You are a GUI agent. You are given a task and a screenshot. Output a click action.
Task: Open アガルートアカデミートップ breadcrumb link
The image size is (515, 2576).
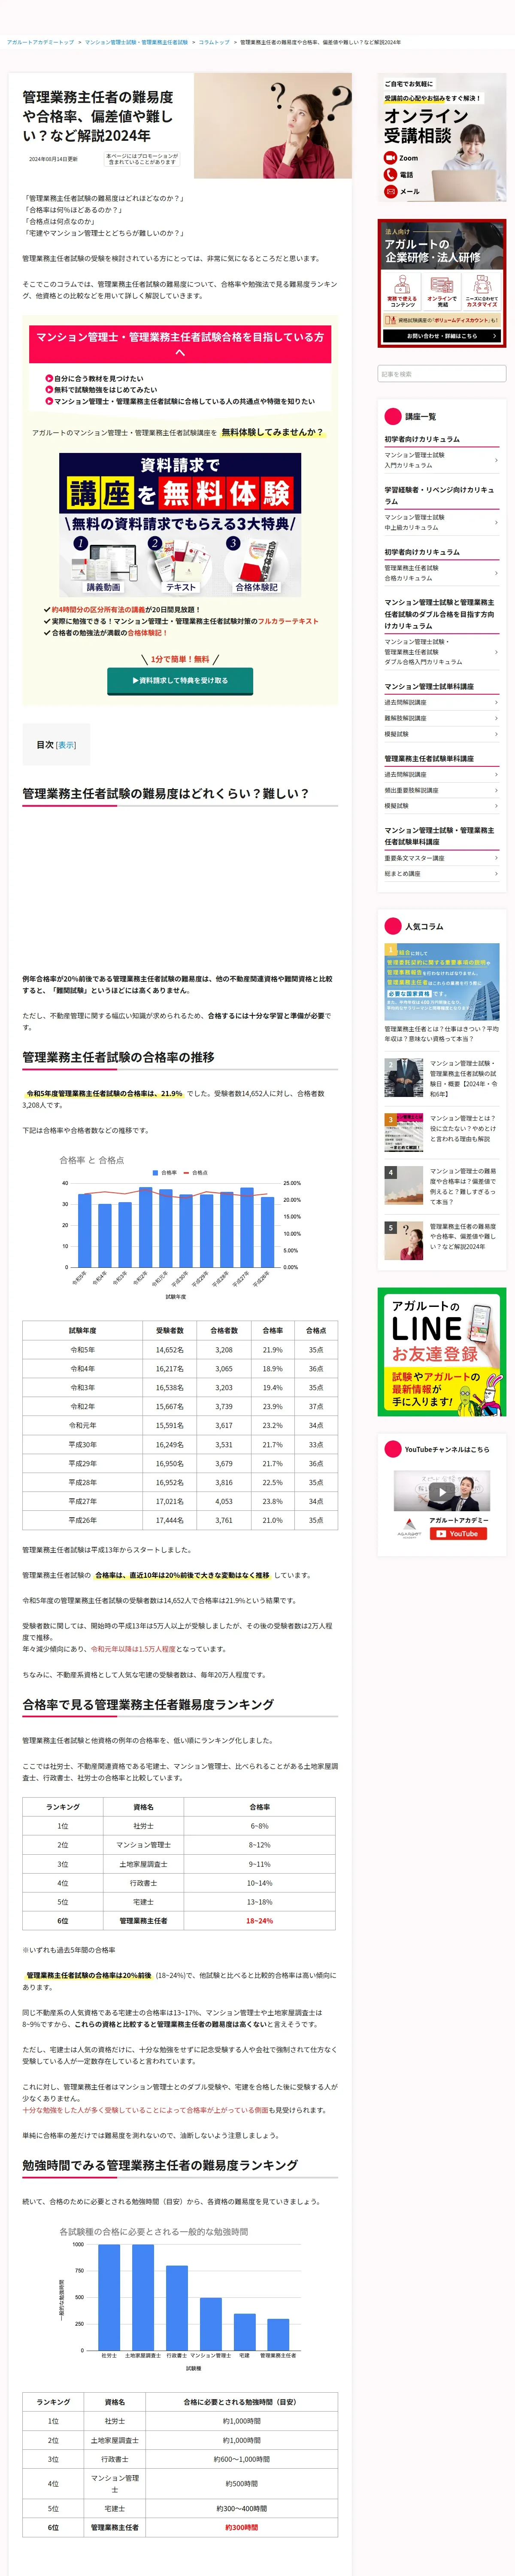click(40, 42)
